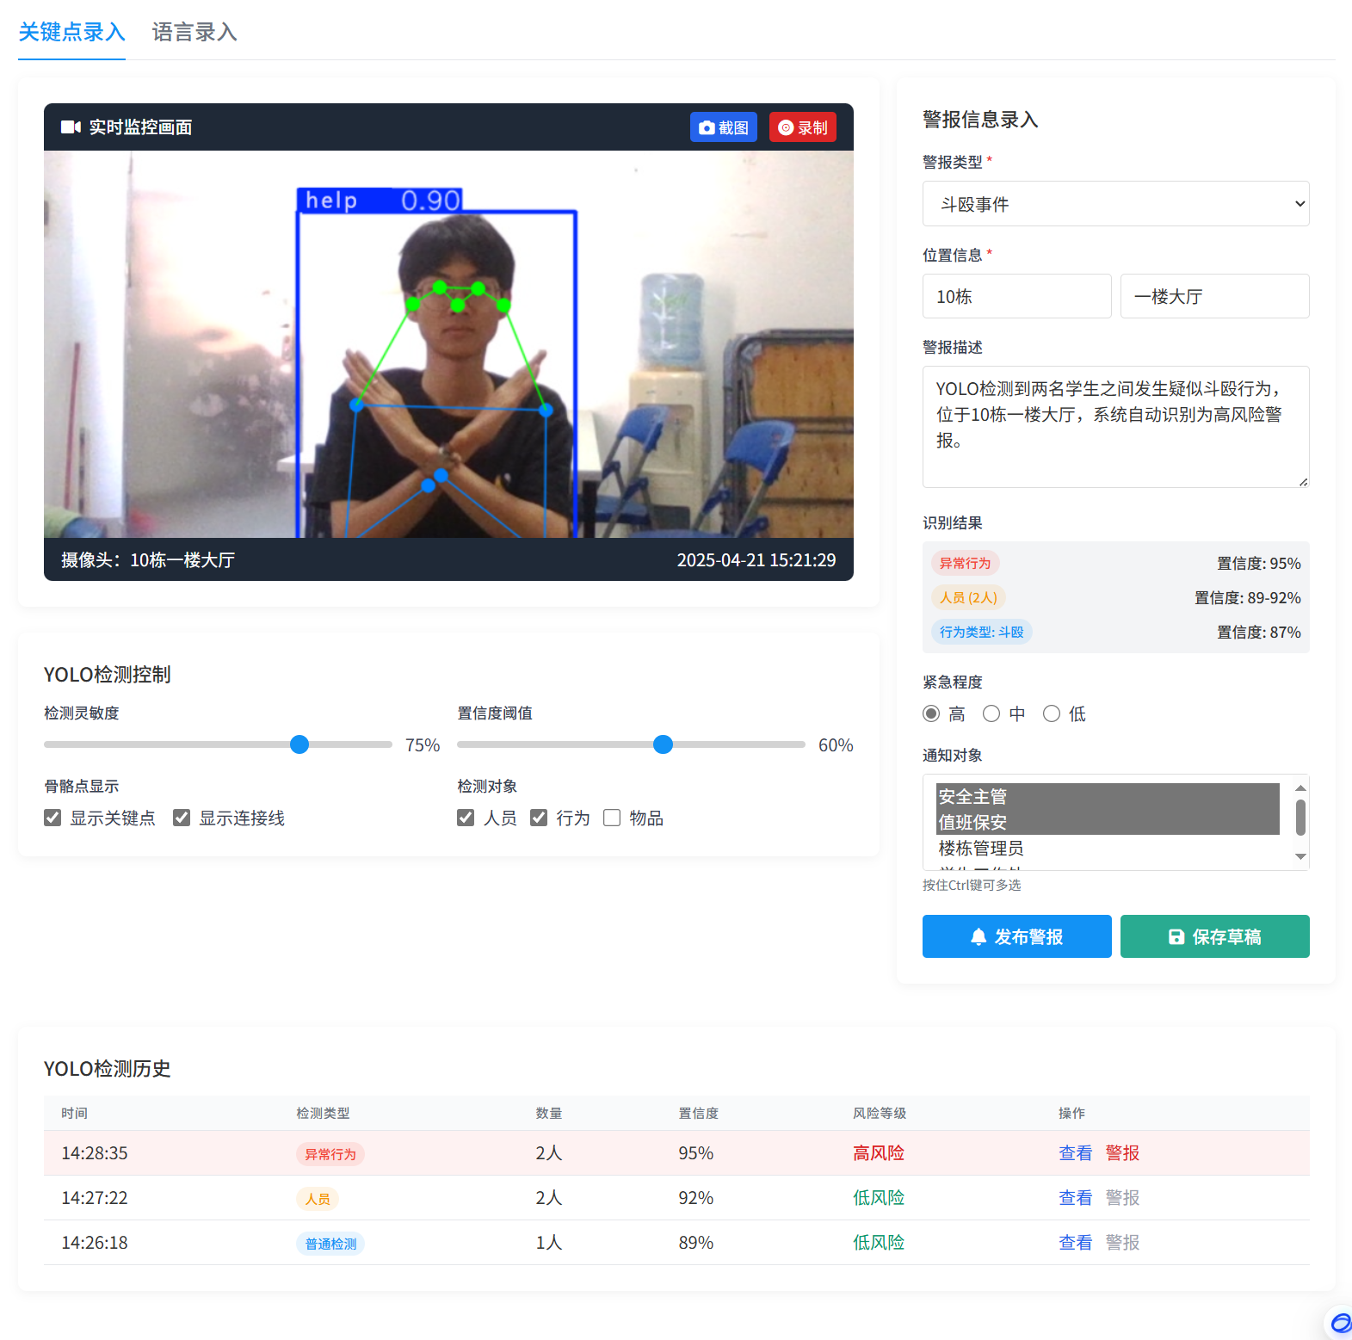Click the 10栋 location input field
The height and width of the screenshot is (1340, 1352).
coord(1016,296)
